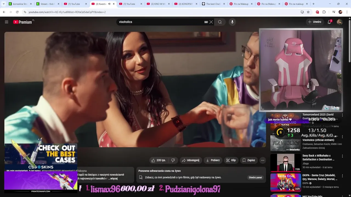The image size is (351, 197).
Task: Like the video with 235 tys. thumbs-up
Action: (159, 160)
